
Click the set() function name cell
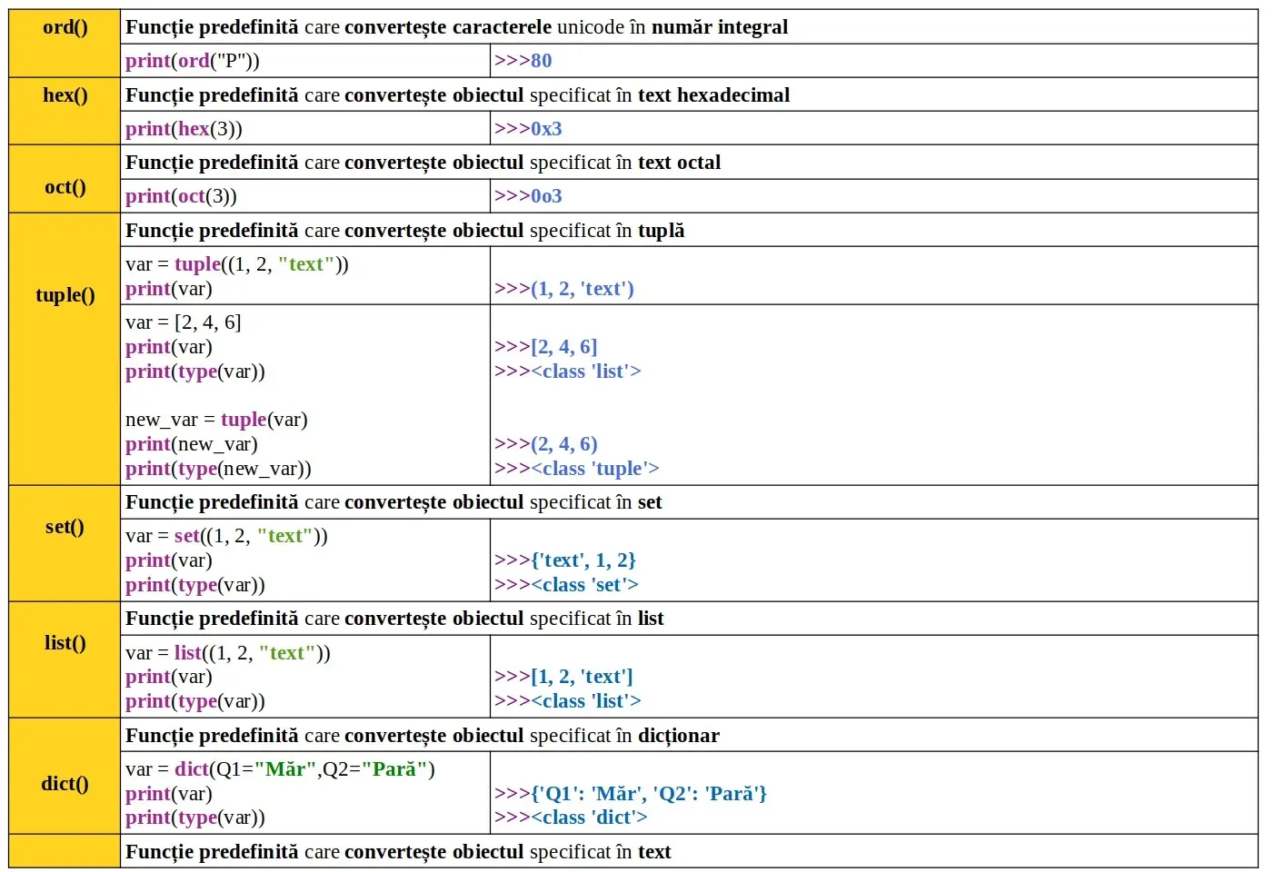pos(65,527)
